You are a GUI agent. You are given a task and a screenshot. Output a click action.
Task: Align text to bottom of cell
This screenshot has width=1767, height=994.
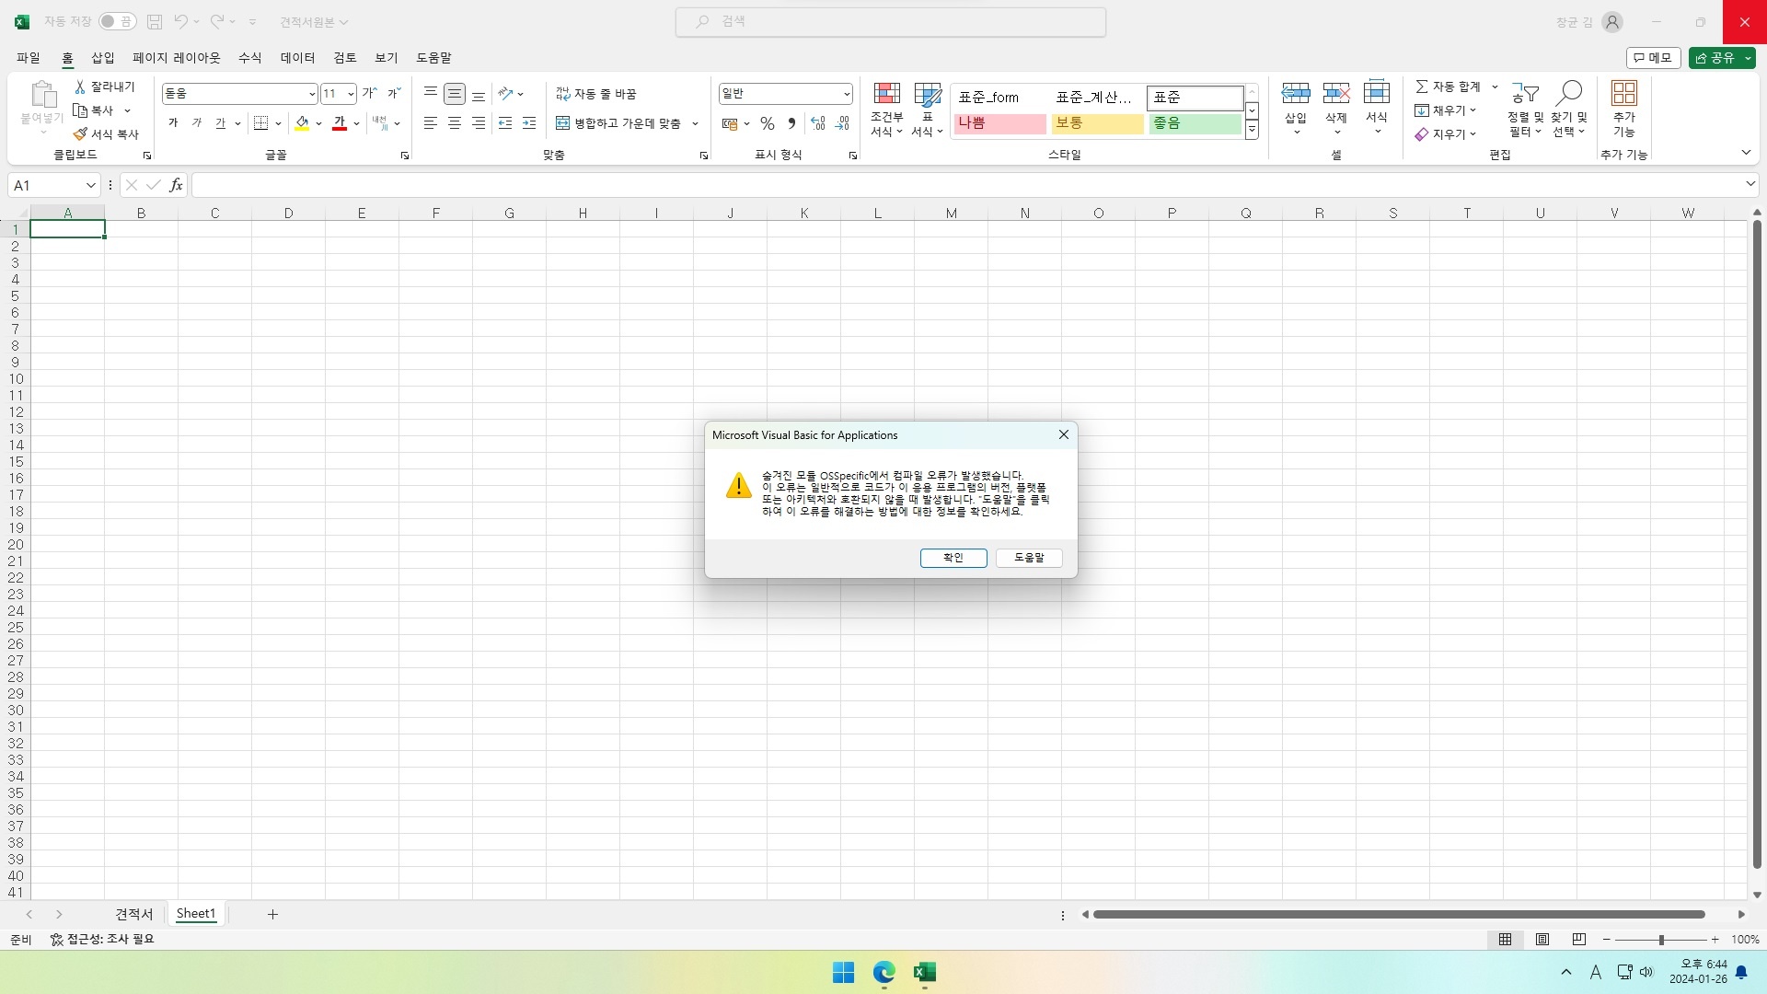coord(479,93)
